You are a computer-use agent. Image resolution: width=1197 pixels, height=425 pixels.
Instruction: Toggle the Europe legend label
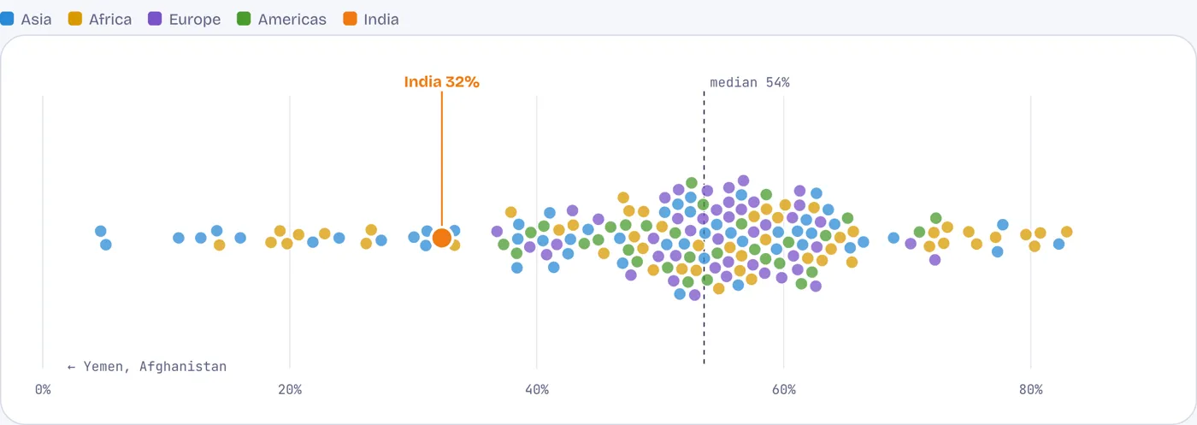194,19
